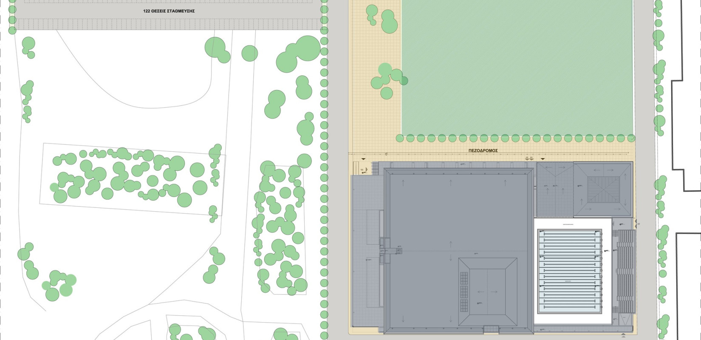
Task: Click the small projection at the main roof's south edge
Action: (x=491, y=329)
